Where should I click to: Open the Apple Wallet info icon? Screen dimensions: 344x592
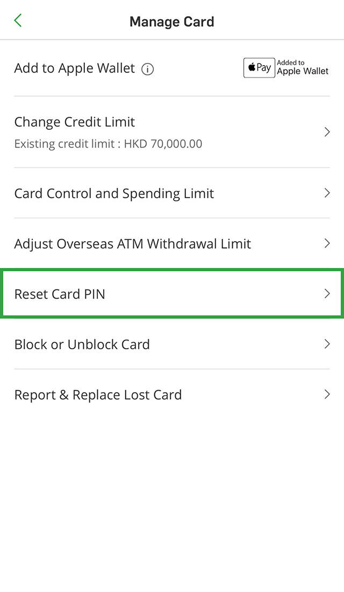coord(147,69)
